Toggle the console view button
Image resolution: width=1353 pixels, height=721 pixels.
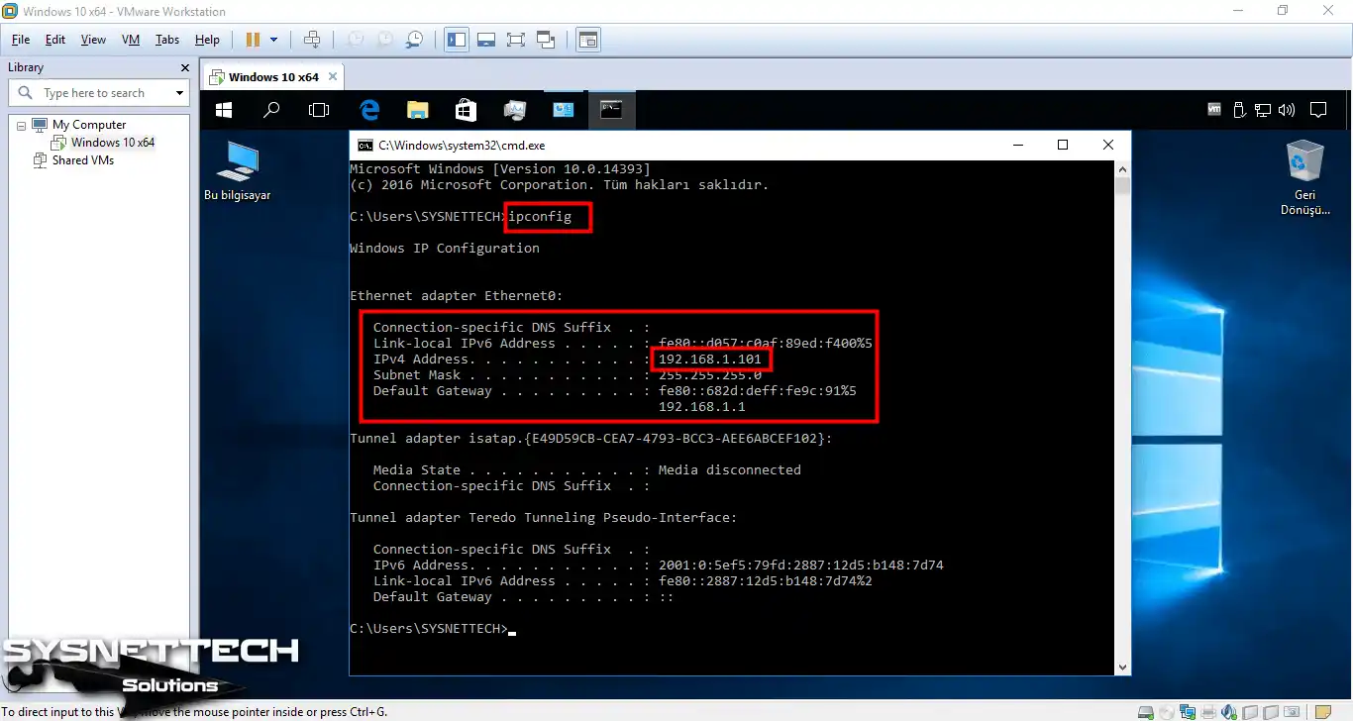pos(588,40)
